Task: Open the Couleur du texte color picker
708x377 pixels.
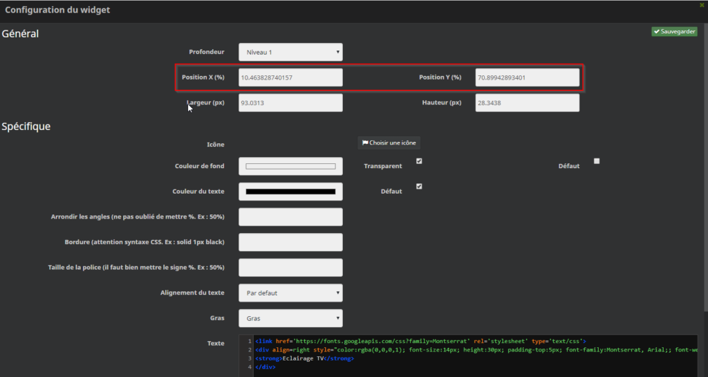Action: [290, 192]
